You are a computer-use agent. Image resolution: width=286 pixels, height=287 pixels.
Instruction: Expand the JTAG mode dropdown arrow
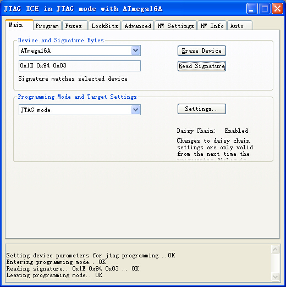click(136, 110)
